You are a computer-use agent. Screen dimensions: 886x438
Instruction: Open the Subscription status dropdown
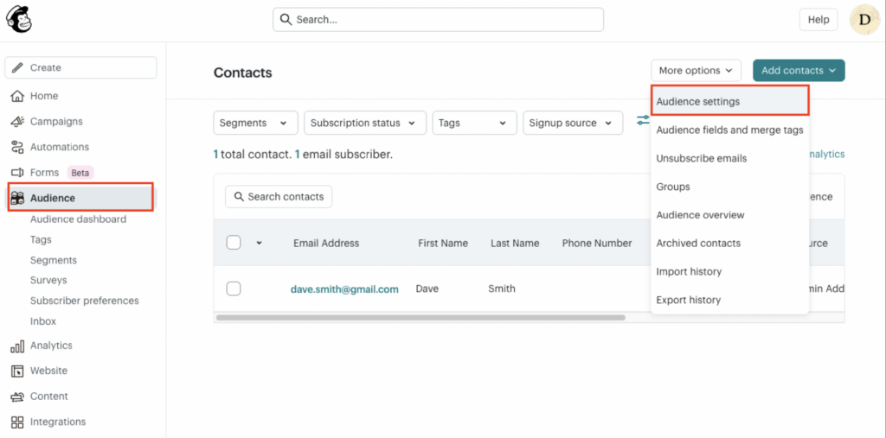click(x=364, y=123)
